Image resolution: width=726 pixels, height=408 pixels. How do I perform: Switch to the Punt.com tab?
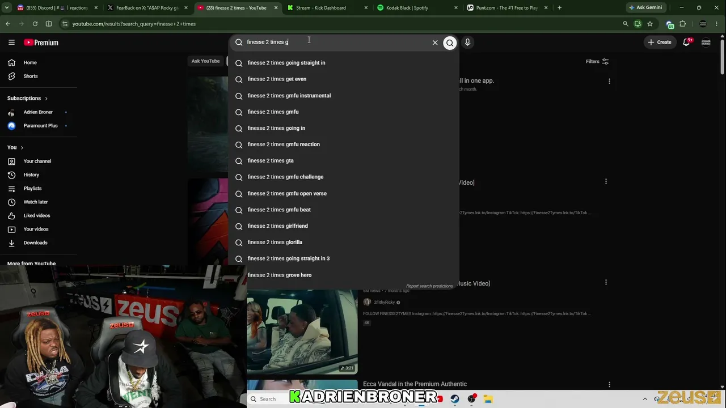point(506,8)
